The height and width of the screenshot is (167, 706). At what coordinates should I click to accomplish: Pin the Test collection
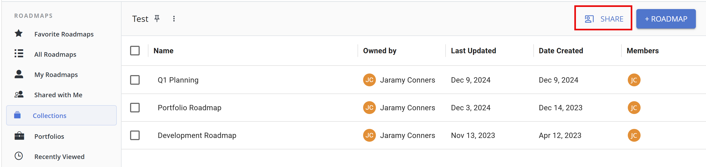tap(157, 19)
